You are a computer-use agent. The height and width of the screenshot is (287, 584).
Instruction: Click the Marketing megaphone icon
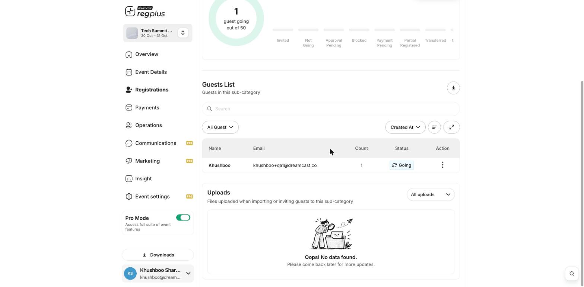[129, 161]
